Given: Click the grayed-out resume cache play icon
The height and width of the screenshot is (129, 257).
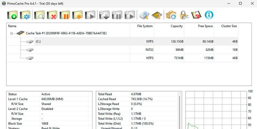Looking at the screenshot, I should (90, 15).
